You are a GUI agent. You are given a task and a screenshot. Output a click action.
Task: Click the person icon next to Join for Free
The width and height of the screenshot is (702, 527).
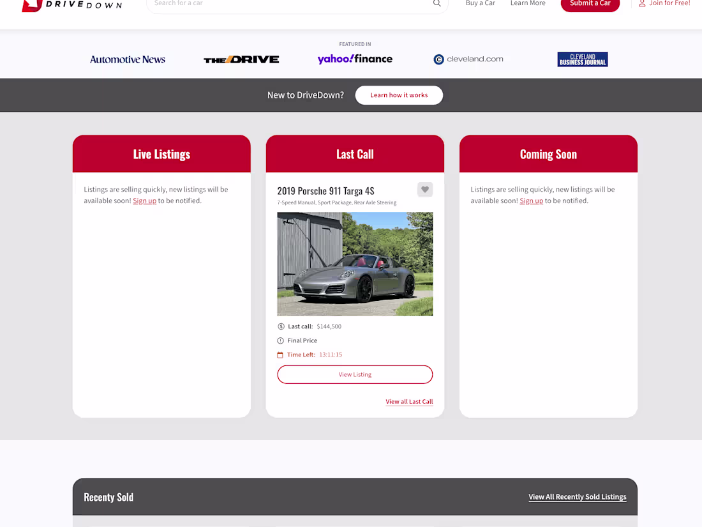(641, 3)
